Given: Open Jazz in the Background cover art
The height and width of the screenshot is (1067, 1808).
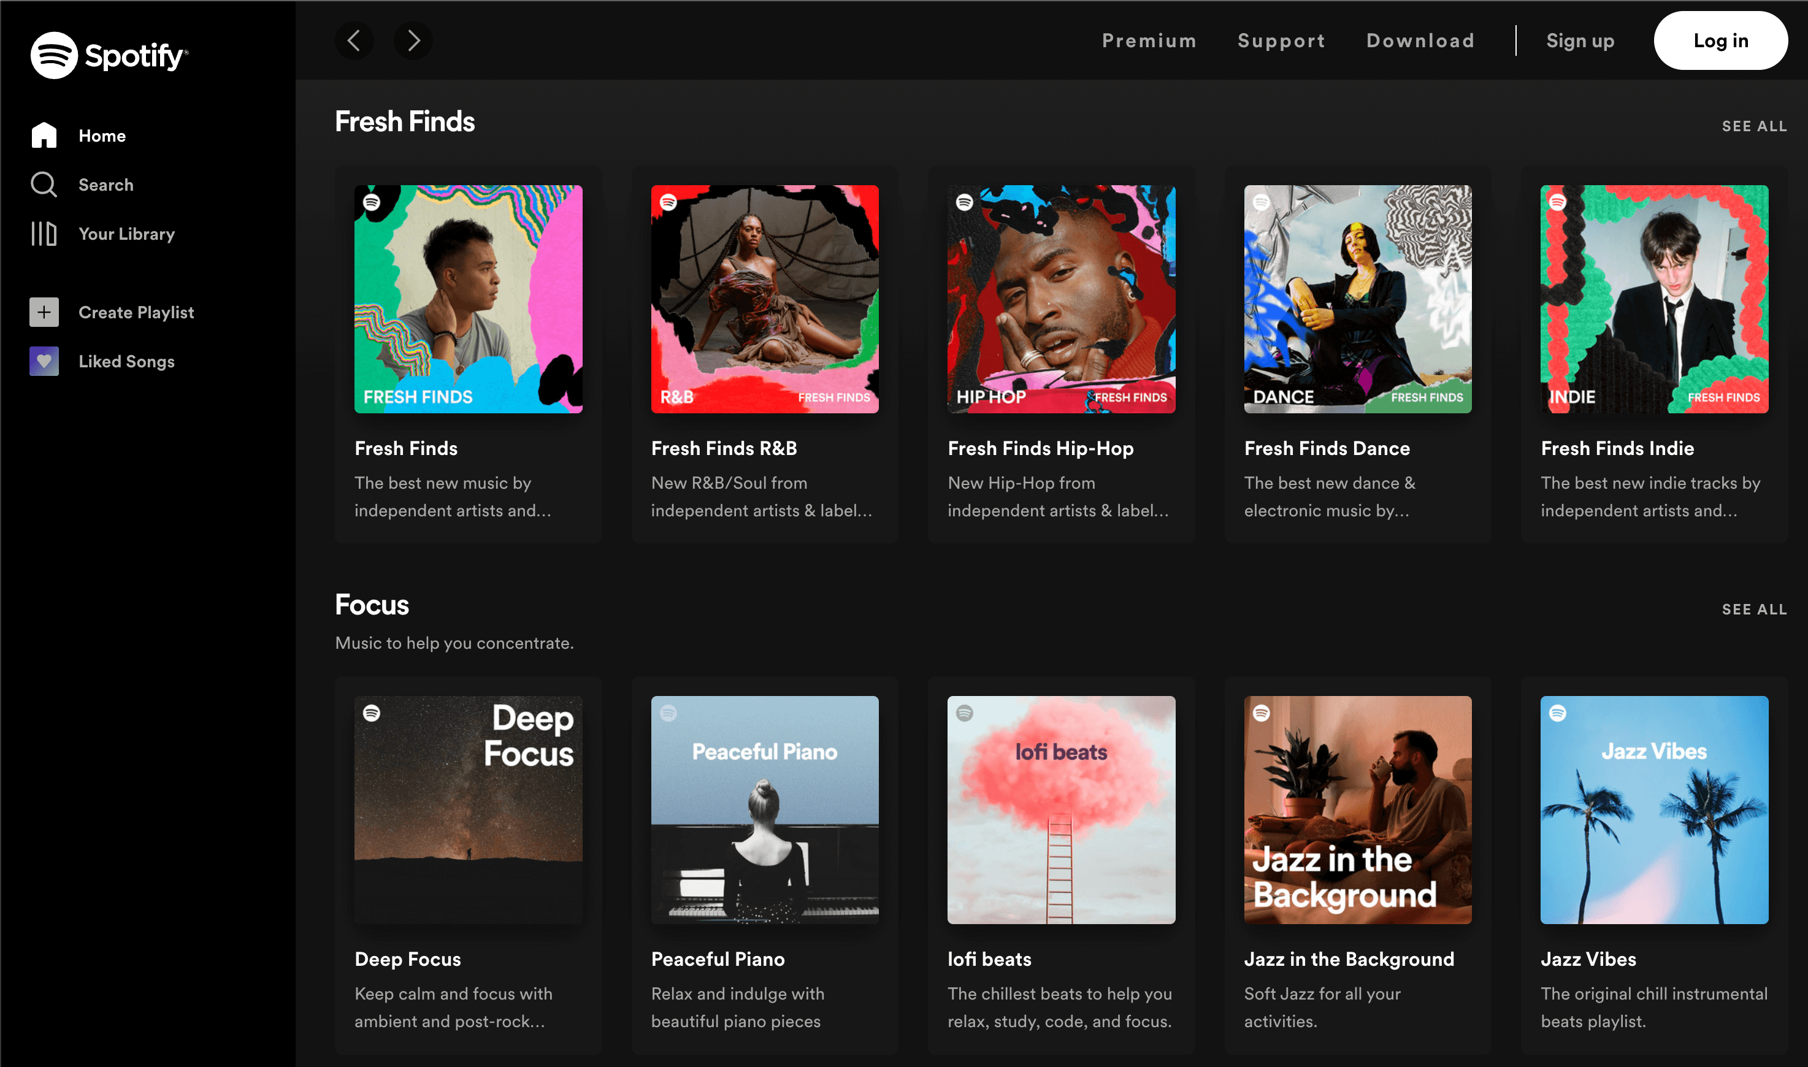Looking at the screenshot, I should point(1358,809).
